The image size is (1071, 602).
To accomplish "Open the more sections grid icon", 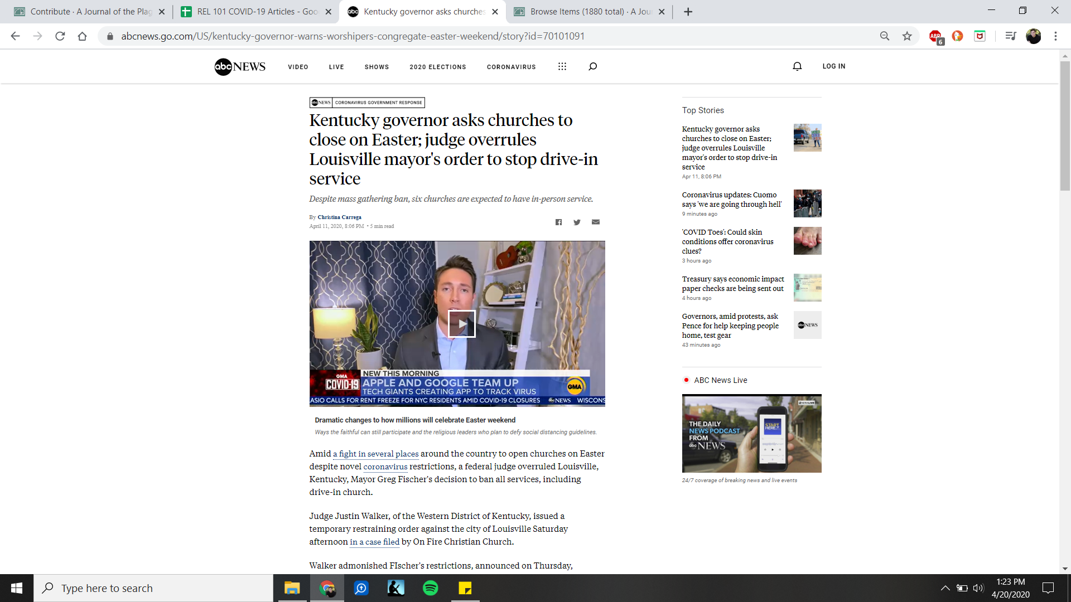I will [x=562, y=66].
